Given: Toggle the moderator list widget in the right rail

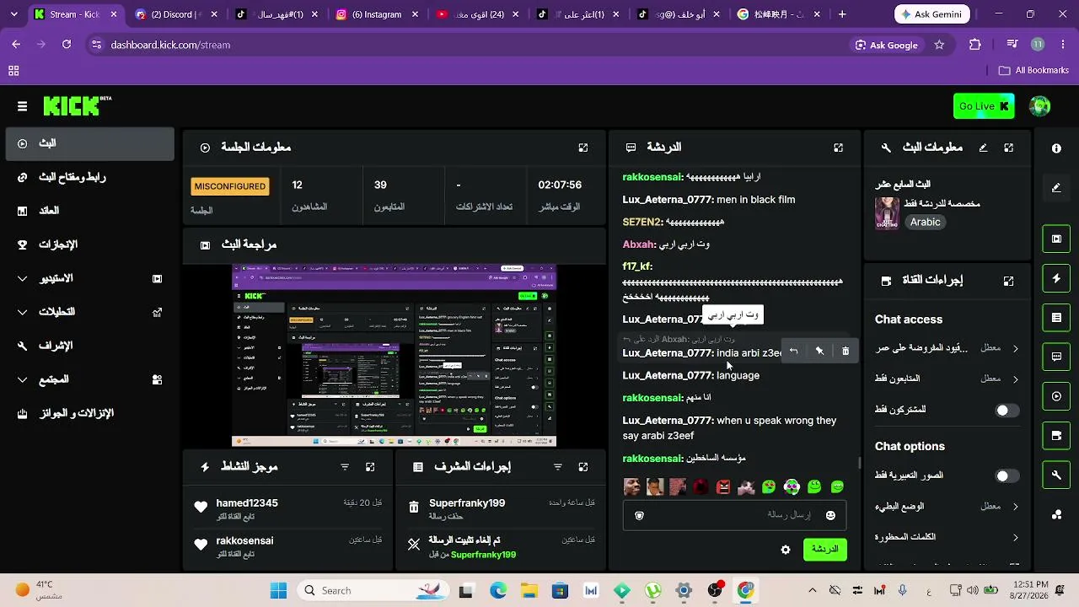Looking at the screenshot, I should tap(1056, 318).
